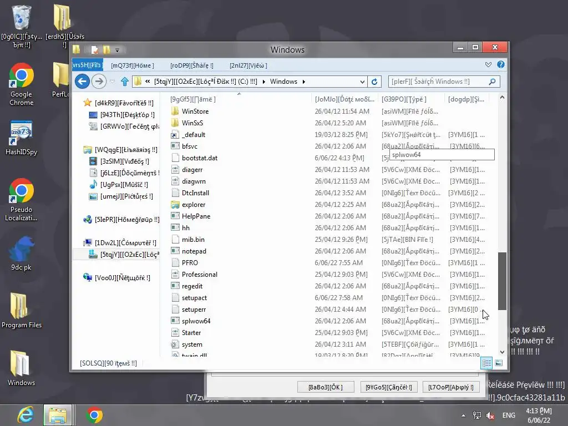The width and height of the screenshot is (568, 426).
Task: Expand the Local Disk (C:) breadcrumb arrow
Action: coord(263,82)
